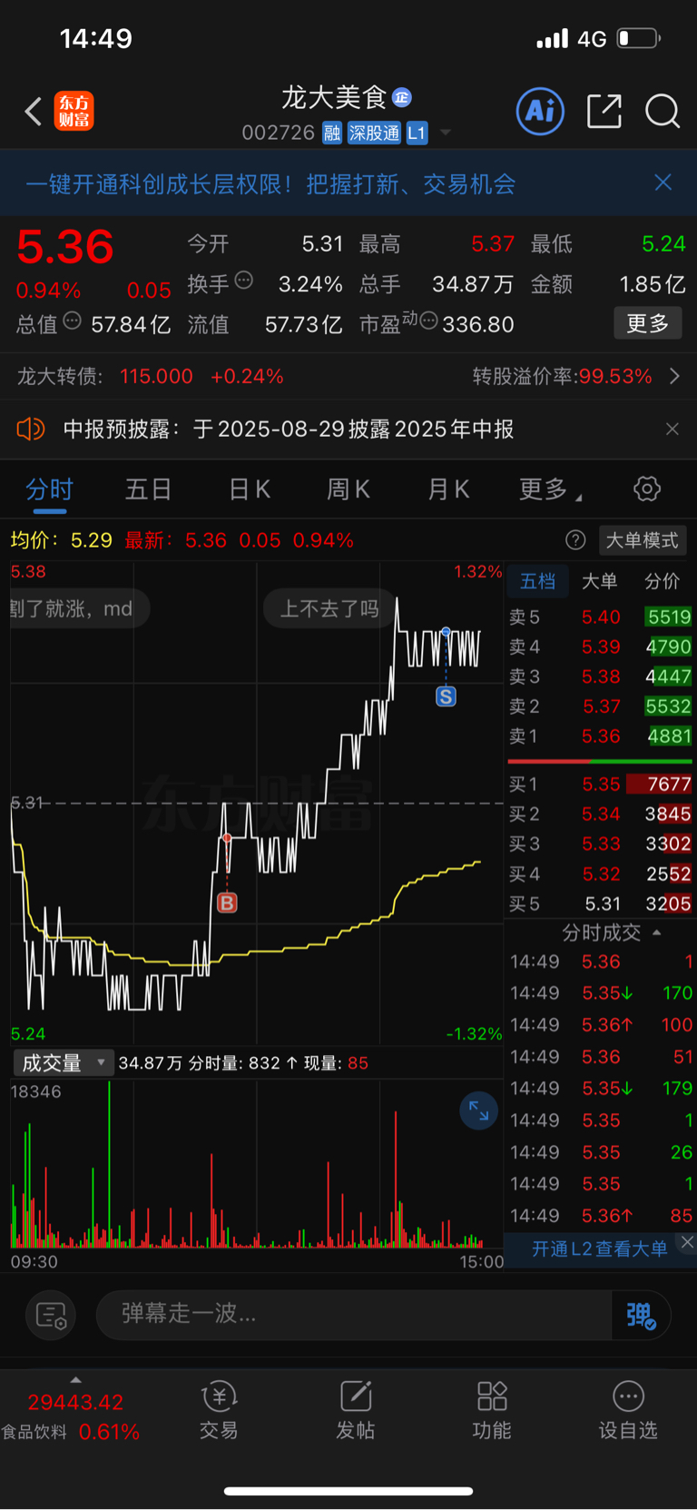
Task: Open the 开通L2查看大单 link
Action: [x=599, y=1249]
